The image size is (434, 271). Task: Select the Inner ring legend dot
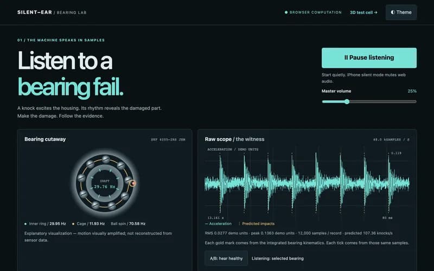[25, 224]
